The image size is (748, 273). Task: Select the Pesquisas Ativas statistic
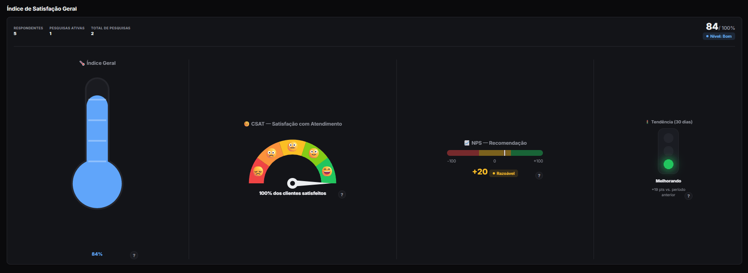tap(67, 31)
